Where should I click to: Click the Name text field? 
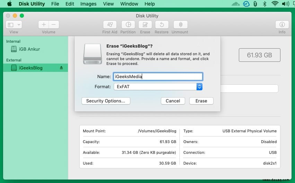[158, 76]
